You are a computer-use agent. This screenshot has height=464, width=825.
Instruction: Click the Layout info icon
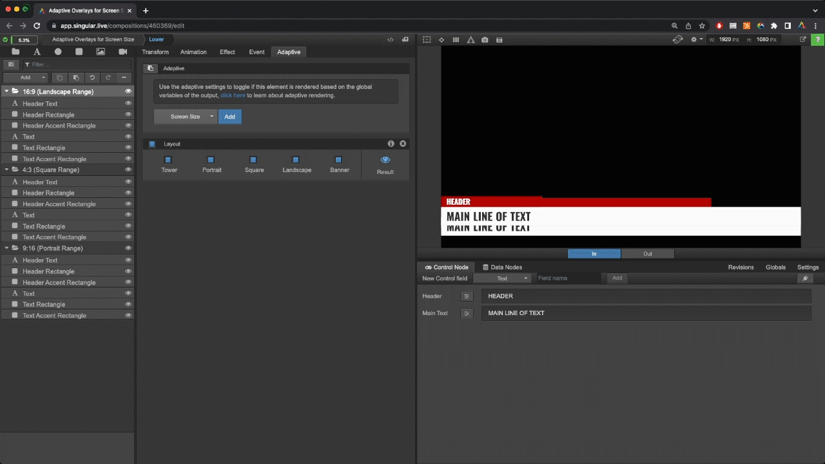click(391, 144)
